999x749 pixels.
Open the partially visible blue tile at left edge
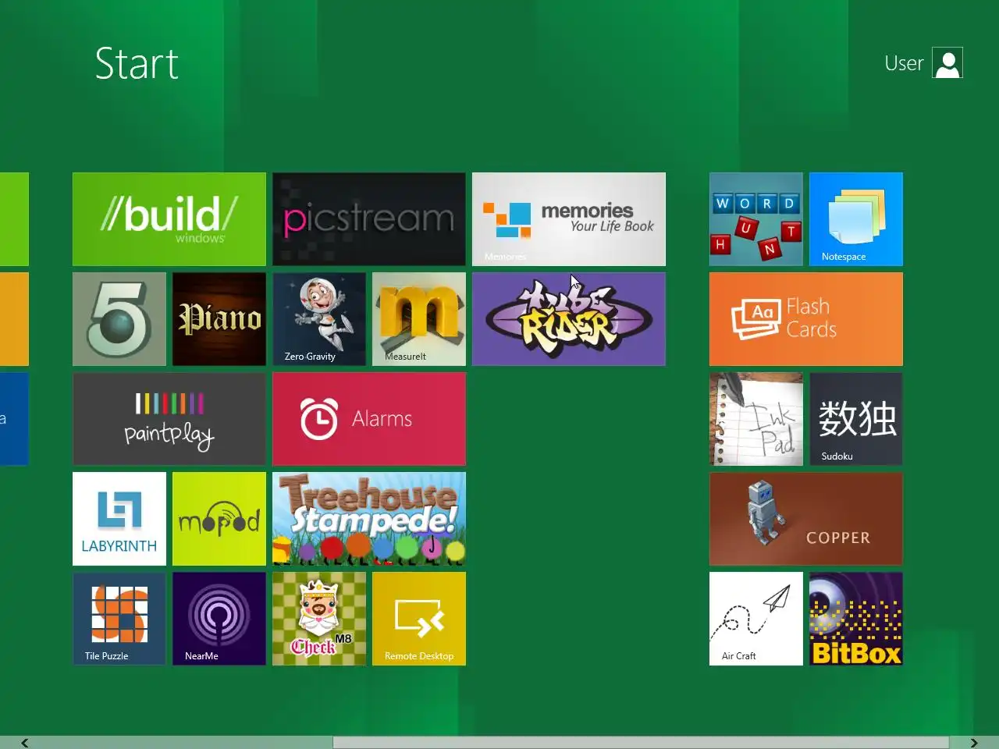[x=14, y=419]
